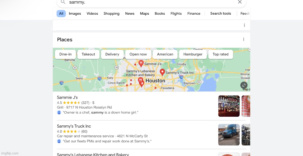
Task: Apply the Hamburger cuisine filter
Action: coord(193,54)
